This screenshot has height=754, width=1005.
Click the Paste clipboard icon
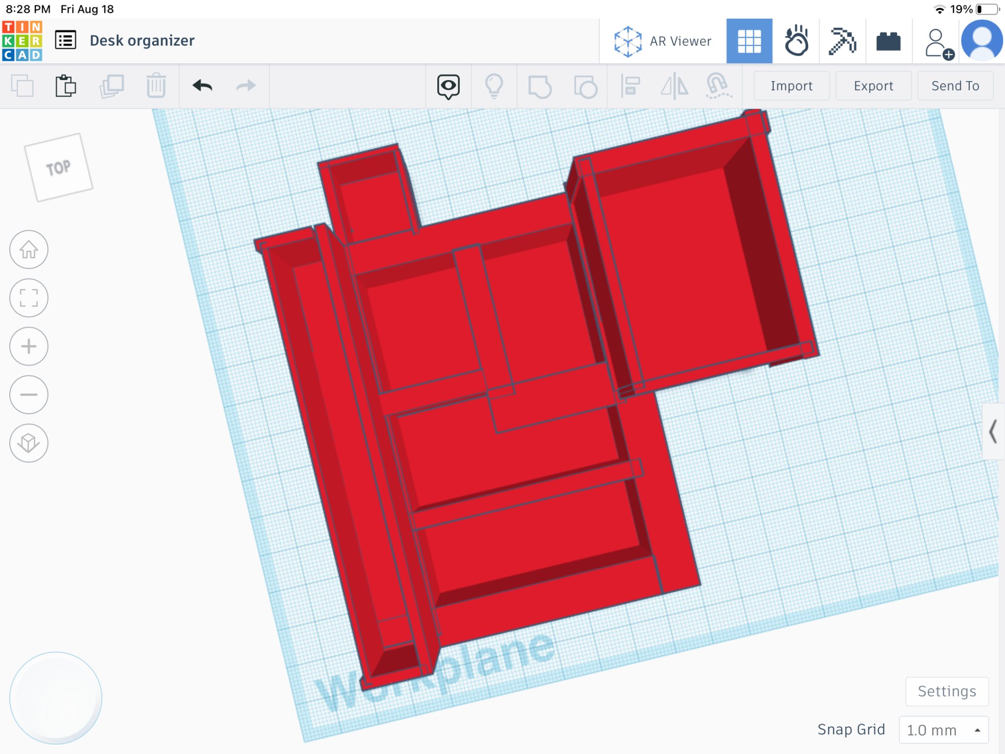coord(65,86)
